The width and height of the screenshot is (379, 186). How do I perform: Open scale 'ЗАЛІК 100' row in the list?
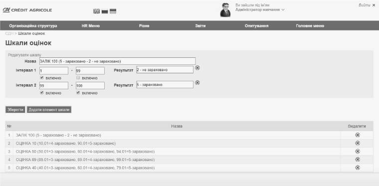(x=58, y=135)
